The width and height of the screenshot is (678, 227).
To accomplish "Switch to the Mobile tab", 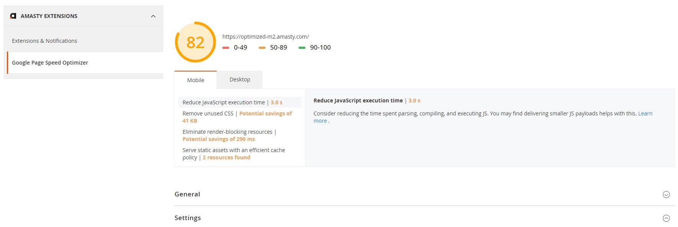I will (195, 80).
